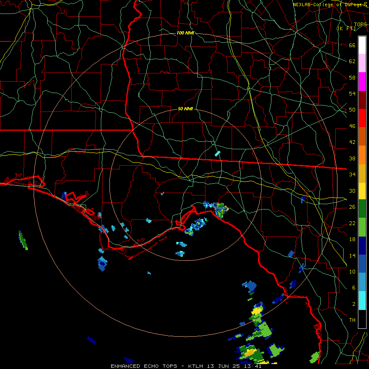Click the navy legend swatch near 18
This screenshot has height=369, width=369.
tap(362, 246)
